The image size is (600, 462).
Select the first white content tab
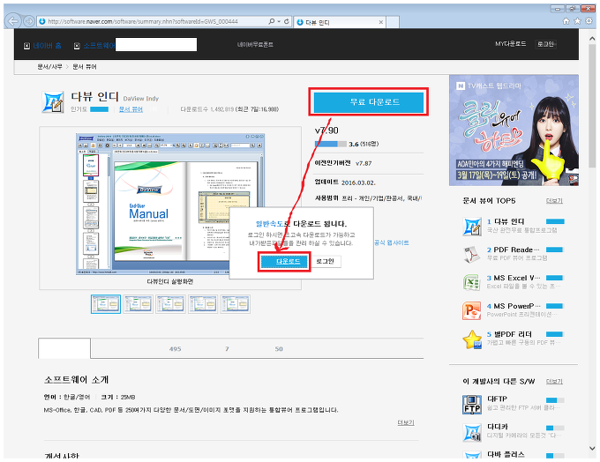pyautogui.click(x=64, y=348)
